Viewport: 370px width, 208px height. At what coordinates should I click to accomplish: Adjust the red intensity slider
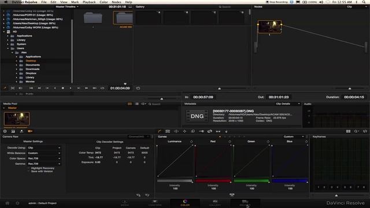[x=213, y=181]
